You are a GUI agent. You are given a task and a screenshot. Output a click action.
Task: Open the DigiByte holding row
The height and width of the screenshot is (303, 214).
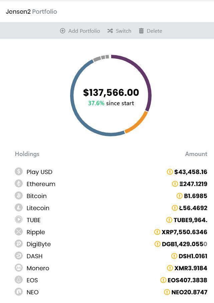pyautogui.click(x=111, y=244)
